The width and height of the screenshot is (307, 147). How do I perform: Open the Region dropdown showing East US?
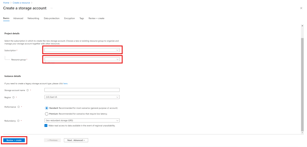[82, 97]
